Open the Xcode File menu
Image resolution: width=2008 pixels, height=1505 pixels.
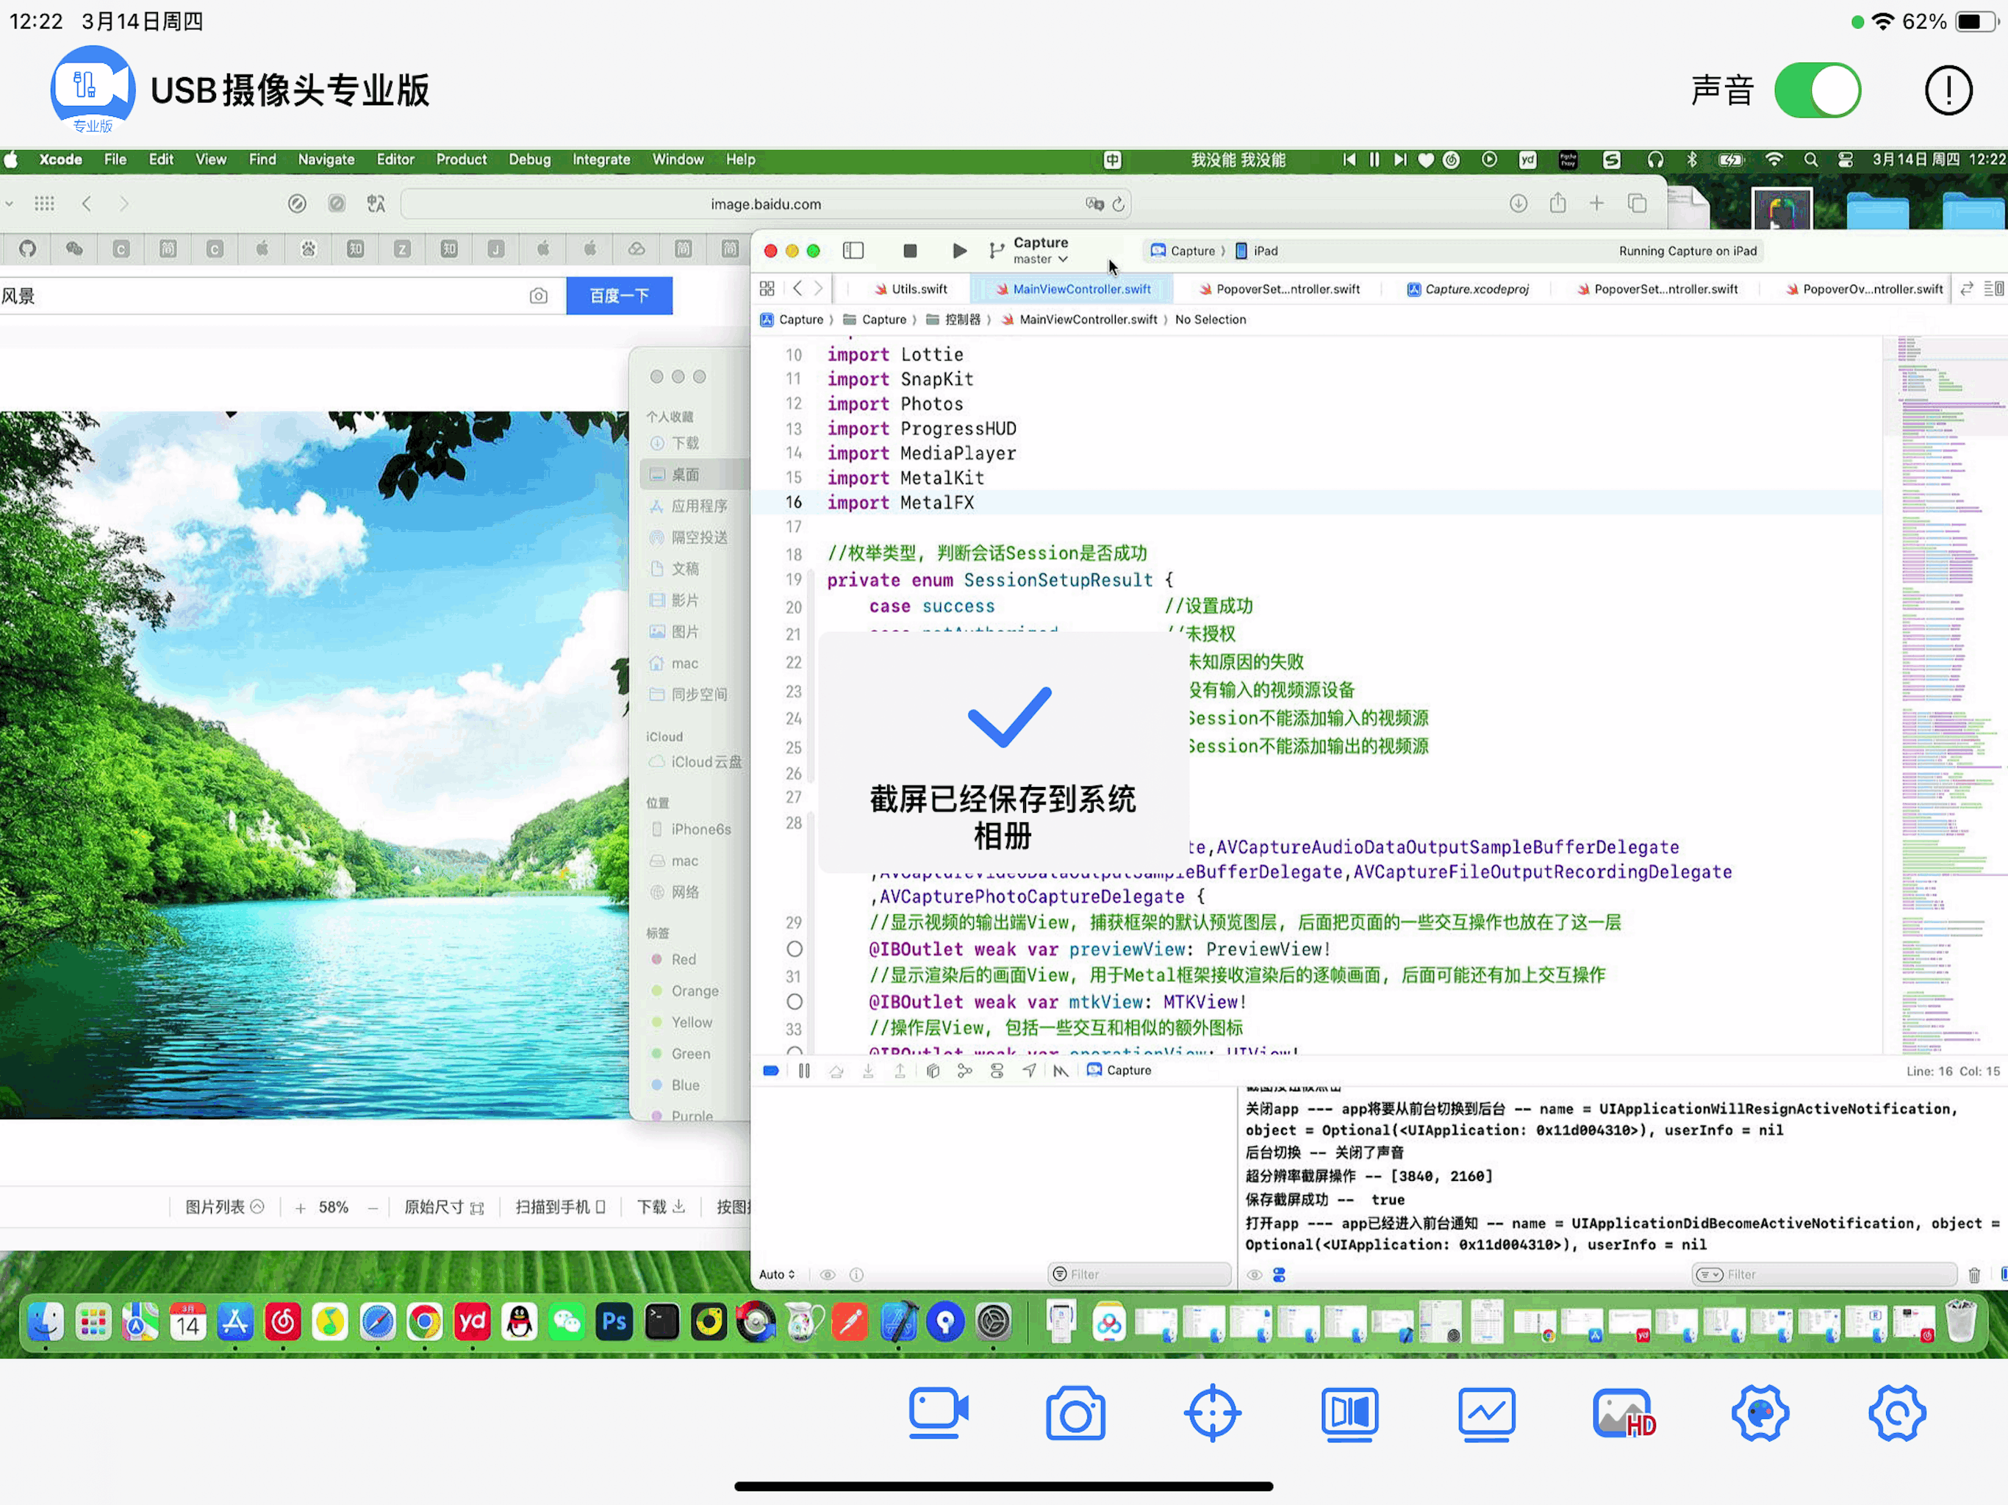coord(115,159)
